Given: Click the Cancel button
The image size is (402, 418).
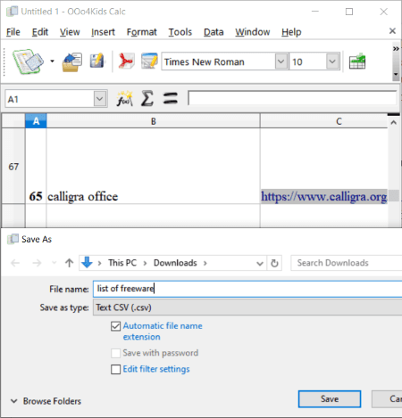Looking at the screenshot, I should pyautogui.click(x=387, y=399).
